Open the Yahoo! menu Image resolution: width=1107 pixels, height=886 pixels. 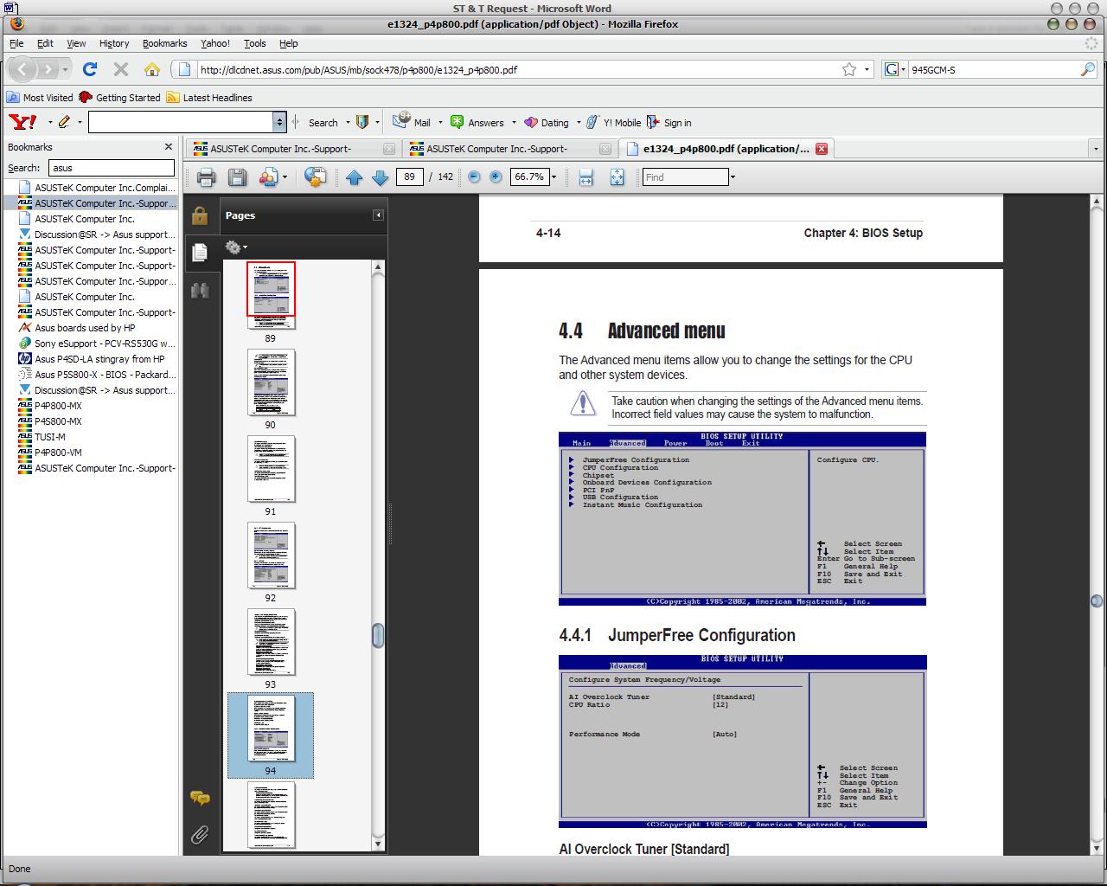coord(215,43)
